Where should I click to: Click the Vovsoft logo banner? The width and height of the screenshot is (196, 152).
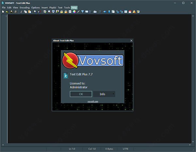pos(93,61)
